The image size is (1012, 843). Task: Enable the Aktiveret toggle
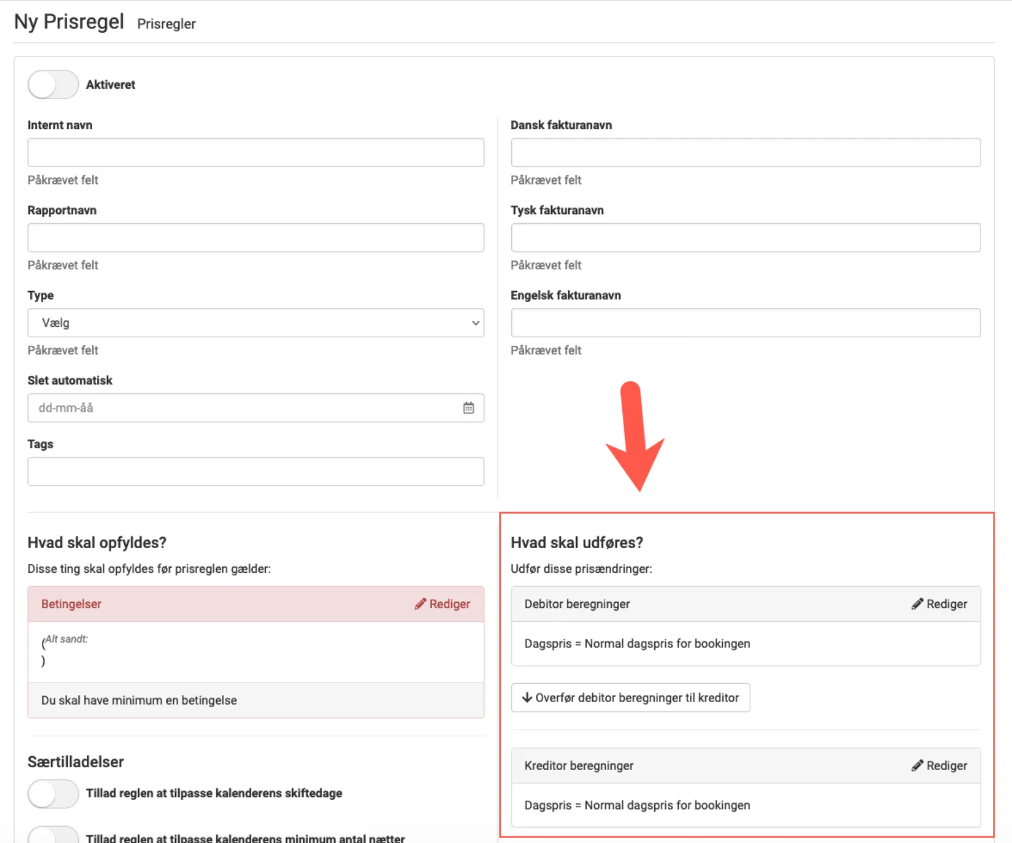click(53, 85)
